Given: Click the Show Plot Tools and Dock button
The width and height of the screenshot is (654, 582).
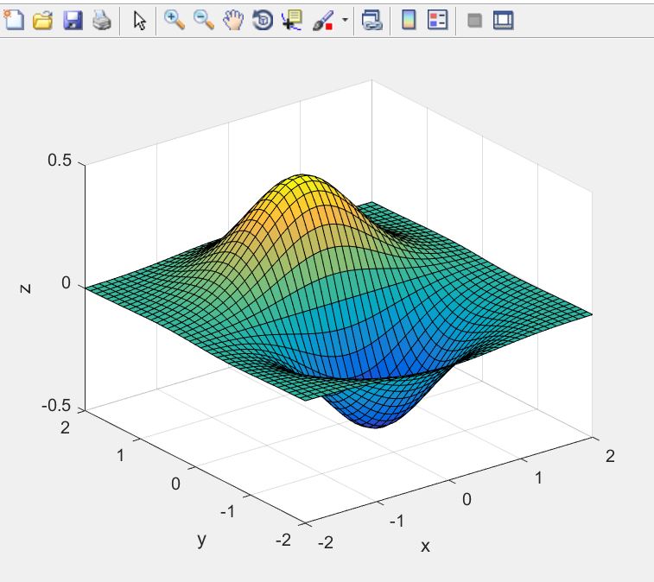Looking at the screenshot, I should point(503,20).
